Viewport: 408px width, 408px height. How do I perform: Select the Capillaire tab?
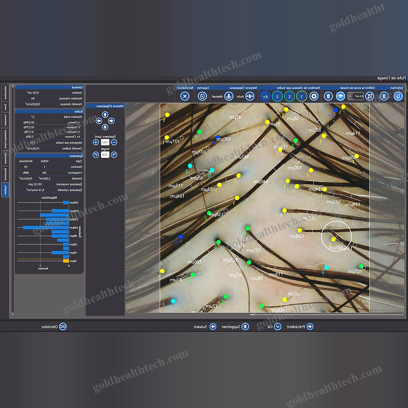click(x=5, y=190)
